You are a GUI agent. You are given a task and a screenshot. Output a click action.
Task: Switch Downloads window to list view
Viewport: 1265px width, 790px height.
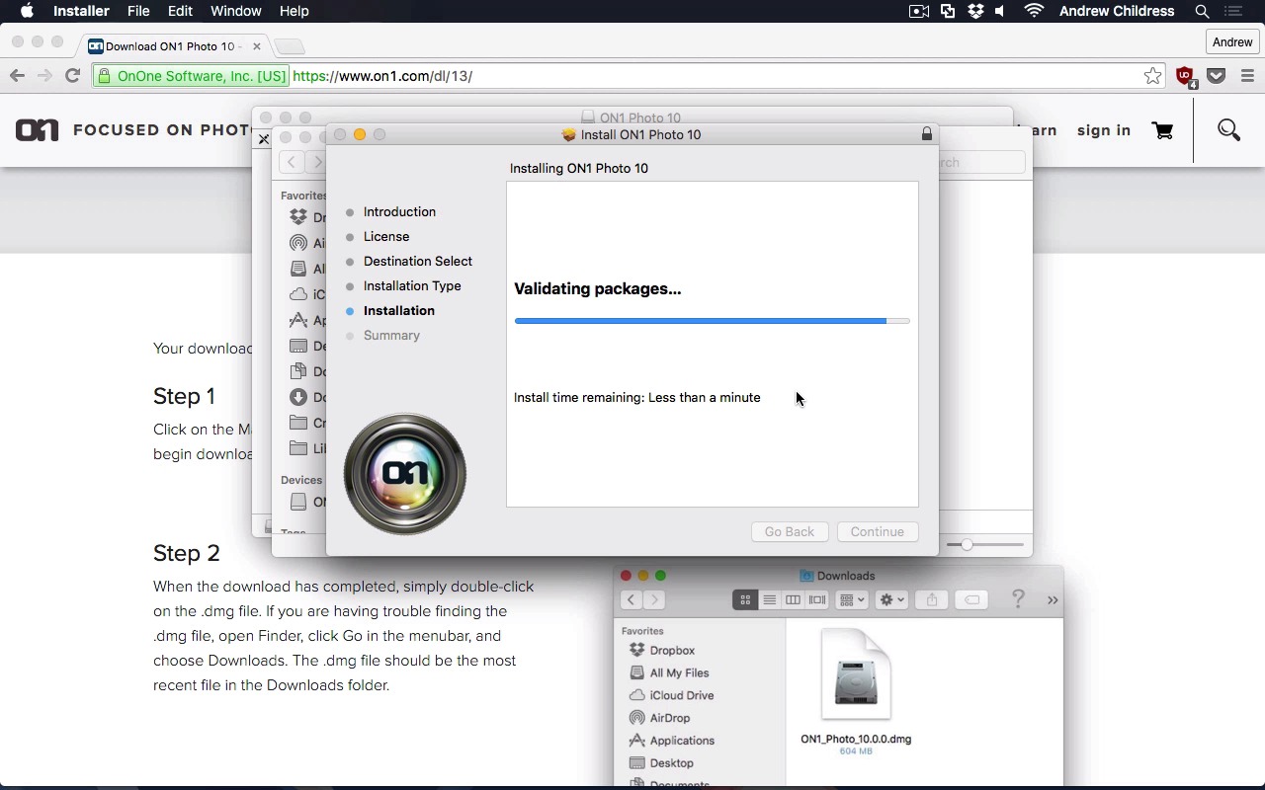(x=769, y=599)
